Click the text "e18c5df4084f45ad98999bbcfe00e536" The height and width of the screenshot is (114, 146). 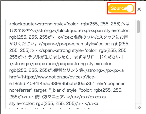pyautogui.click(x=51, y=84)
